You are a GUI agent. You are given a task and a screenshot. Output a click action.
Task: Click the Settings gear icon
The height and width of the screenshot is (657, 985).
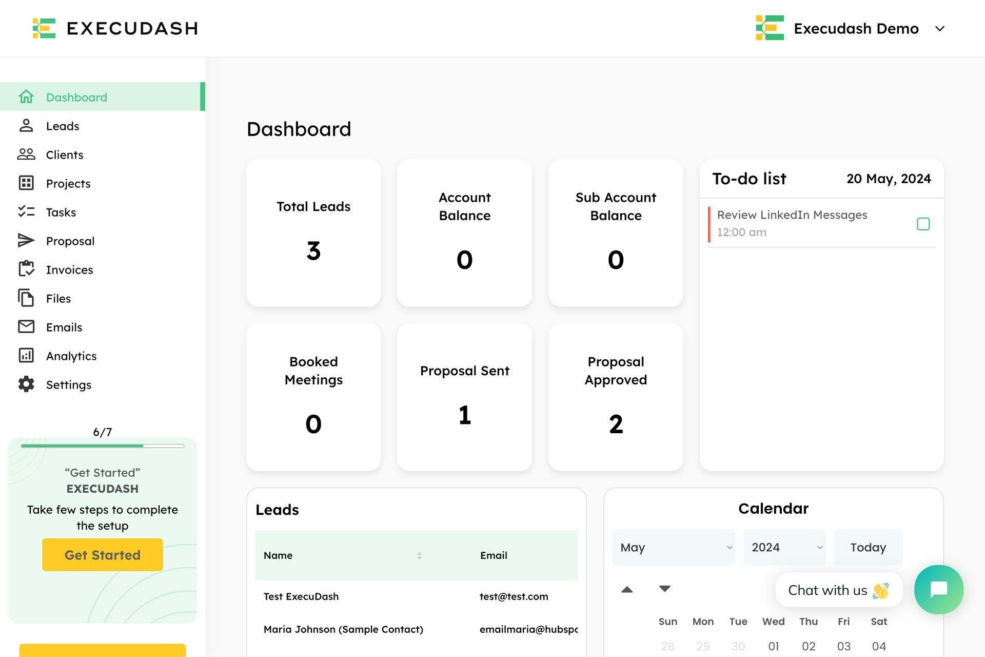pos(26,384)
